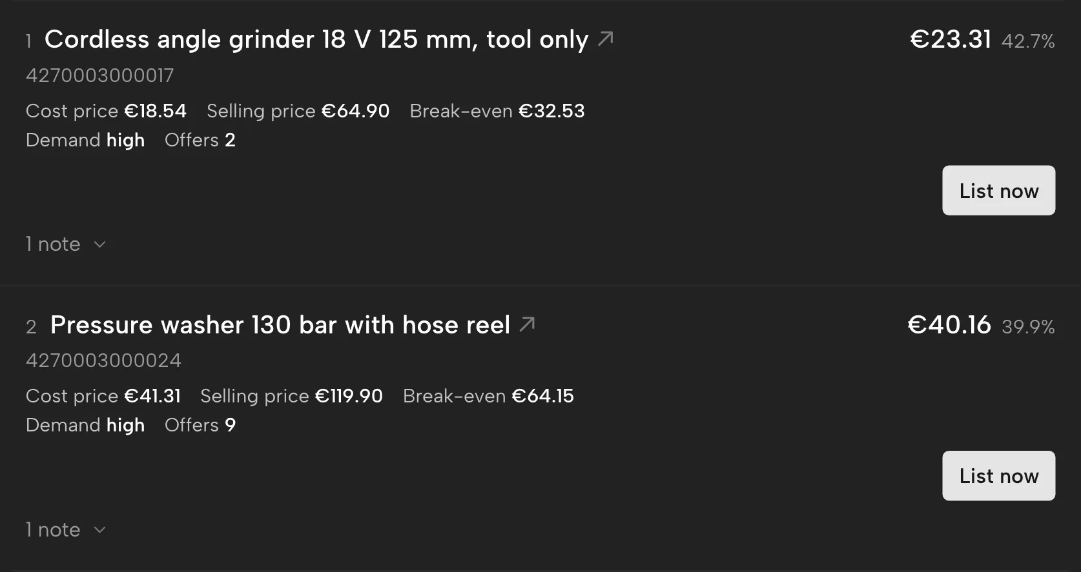Click Cost price €18.54 value
Screen dimensions: 1081x572
[x=155, y=111]
